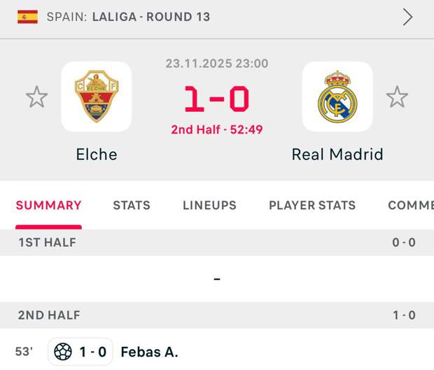This screenshot has width=434, height=370.
Task: Open the Real Madrid club crest
Action: (337, 97)
